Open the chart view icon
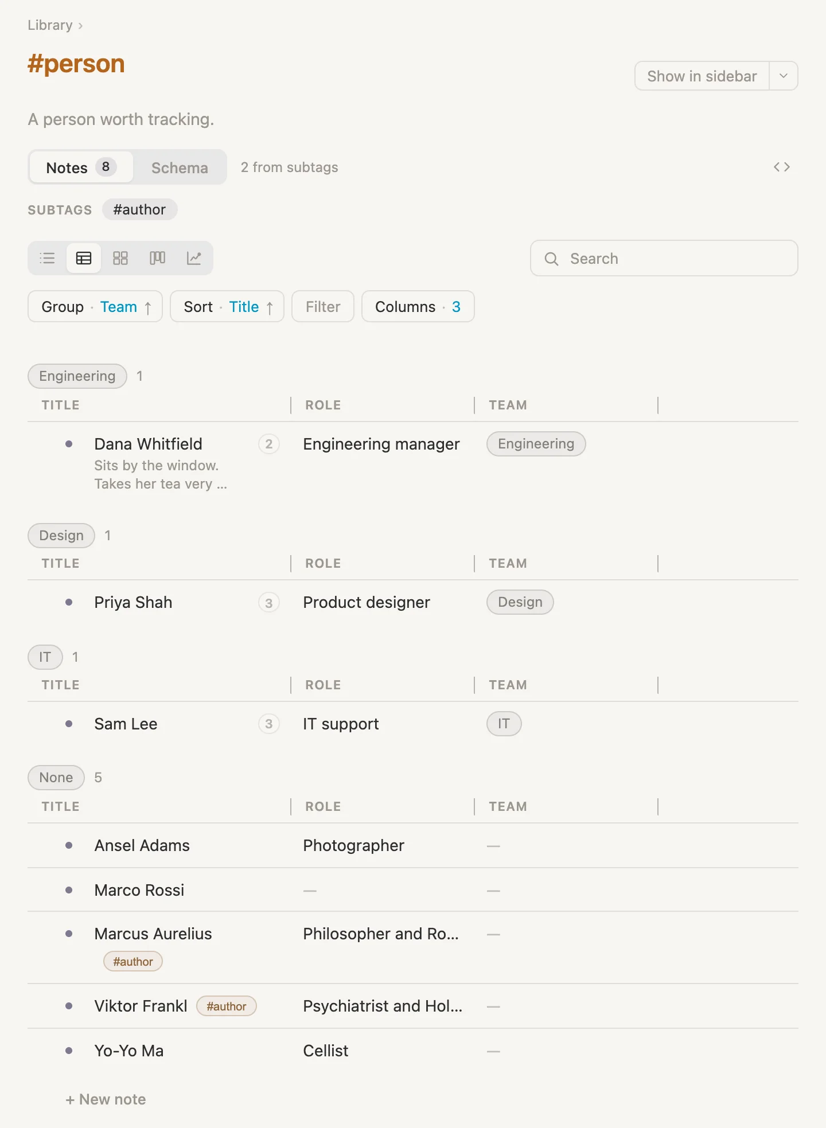The width and height of the screenshot is (826, 1128). [x=194, y=258]
